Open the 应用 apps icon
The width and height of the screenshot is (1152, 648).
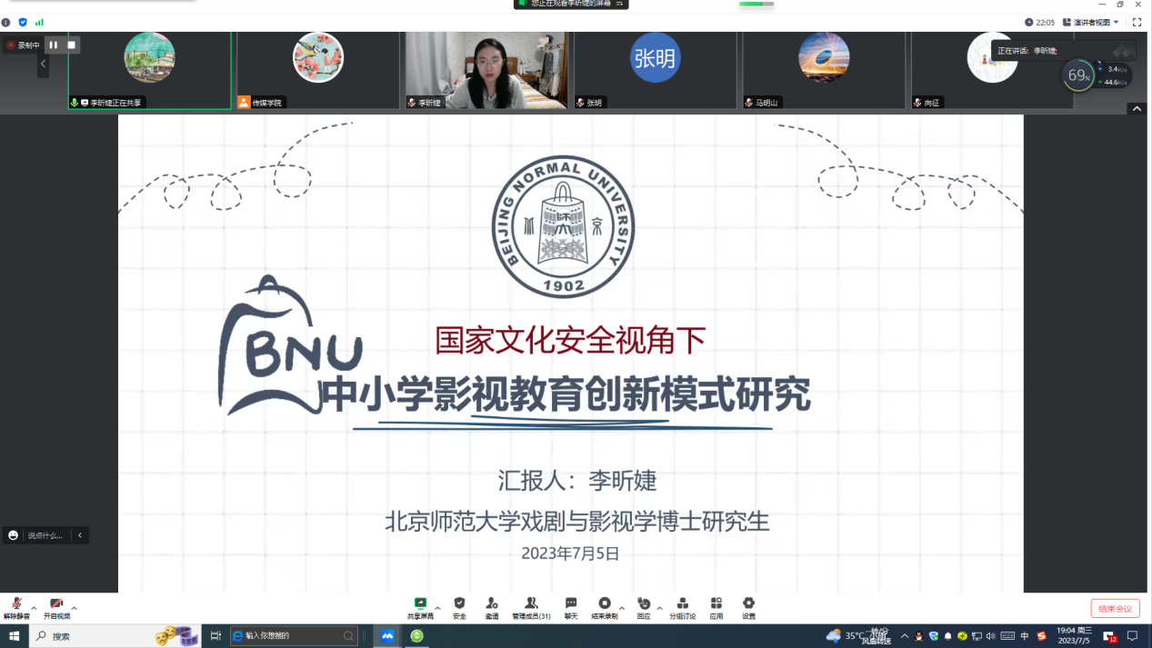coord(716,607)
